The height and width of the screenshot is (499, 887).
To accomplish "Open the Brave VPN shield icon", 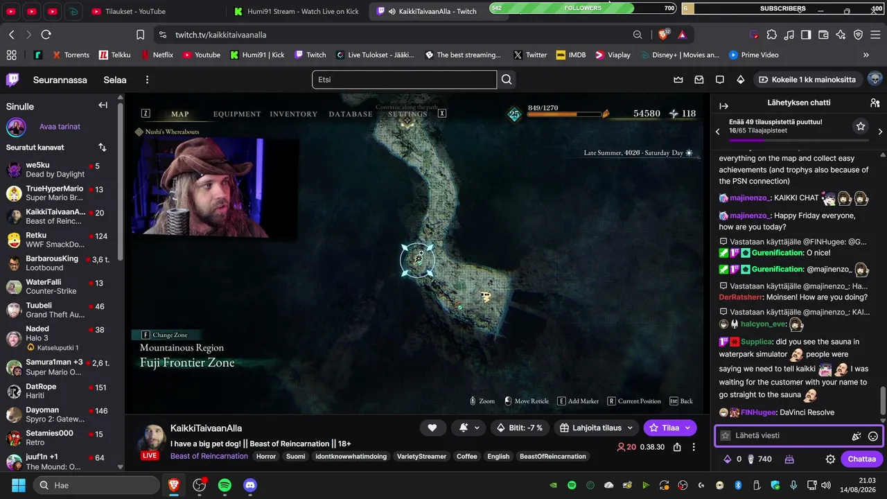I will pyautogui.click(x=858, y=35).
